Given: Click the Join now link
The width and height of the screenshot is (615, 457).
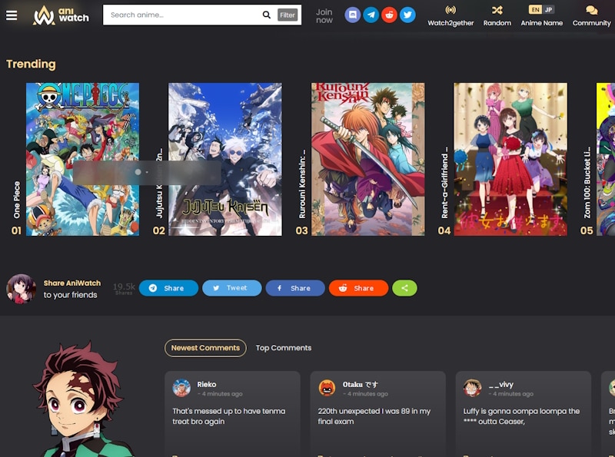Looking at the screenshot, I should tap(323, 17).
